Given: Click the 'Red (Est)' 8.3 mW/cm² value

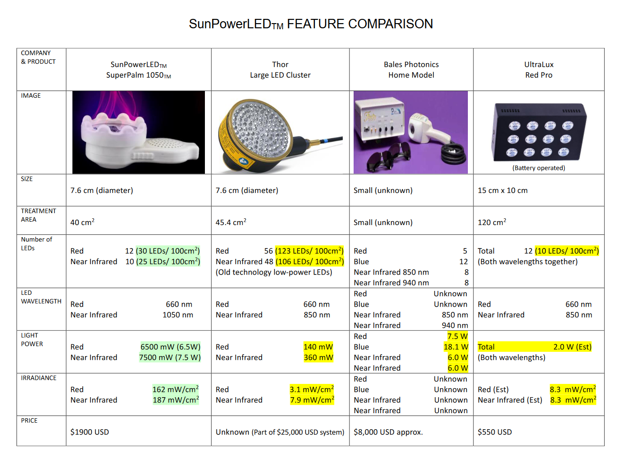Looking at the screenshot, I should [573, 389].
